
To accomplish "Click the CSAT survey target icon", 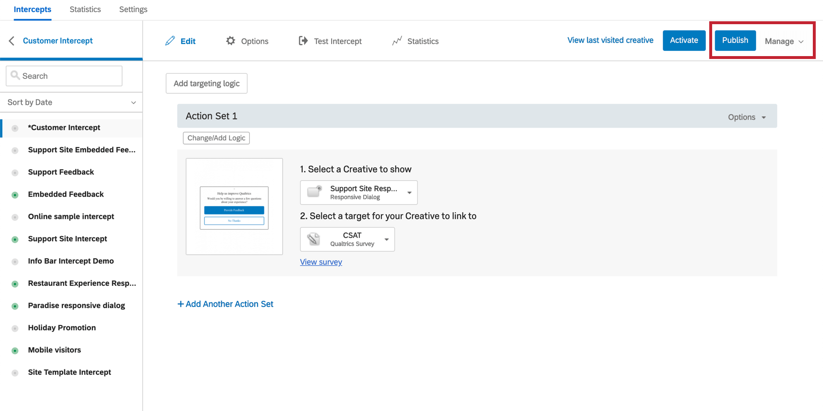I will pyautogui.click(x=314, y=239).
